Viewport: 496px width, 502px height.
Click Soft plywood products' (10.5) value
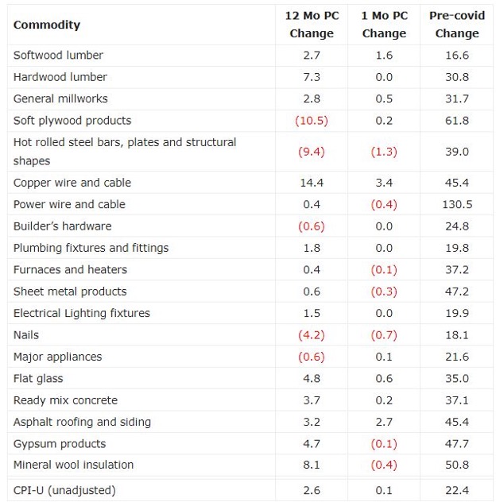tap(312, 121)
